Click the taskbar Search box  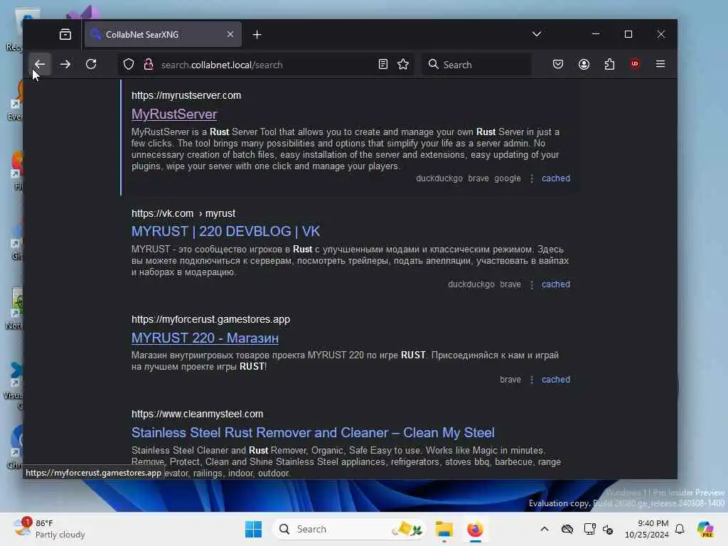coord(349,529)
